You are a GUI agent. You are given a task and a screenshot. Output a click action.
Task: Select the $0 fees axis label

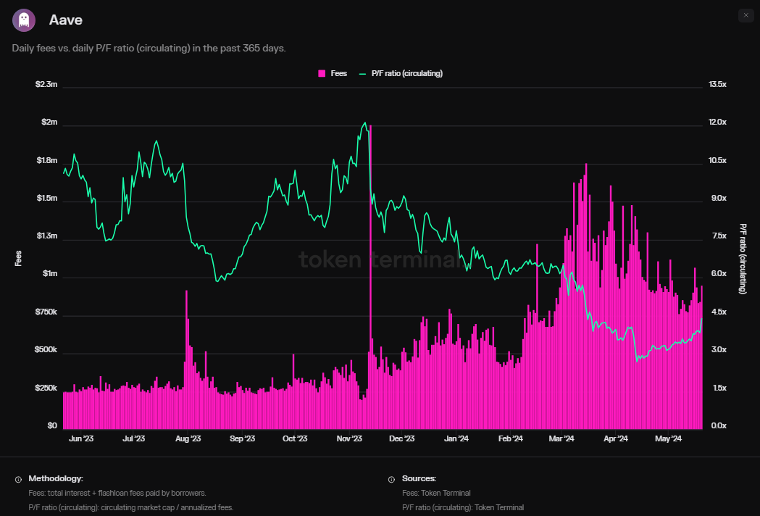(x=52, y=426)
